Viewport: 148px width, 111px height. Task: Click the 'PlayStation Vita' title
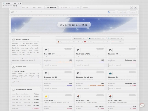pos(83,54)
